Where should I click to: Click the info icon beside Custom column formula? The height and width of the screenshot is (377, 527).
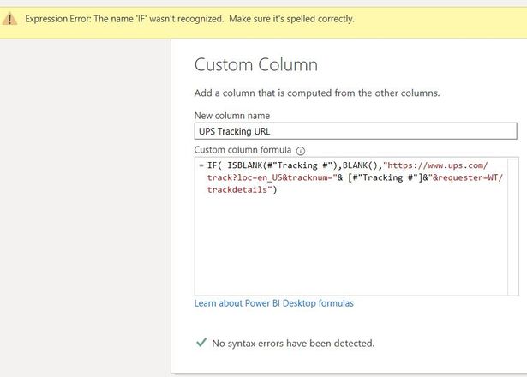tap(301, 151)
